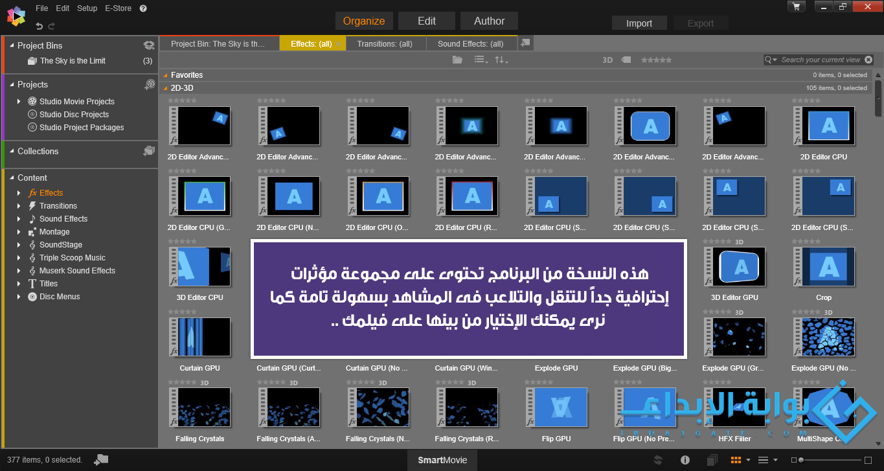884x471 pixels.
Task: Click large thumbnail size icon right of slider
Action: 868,460
